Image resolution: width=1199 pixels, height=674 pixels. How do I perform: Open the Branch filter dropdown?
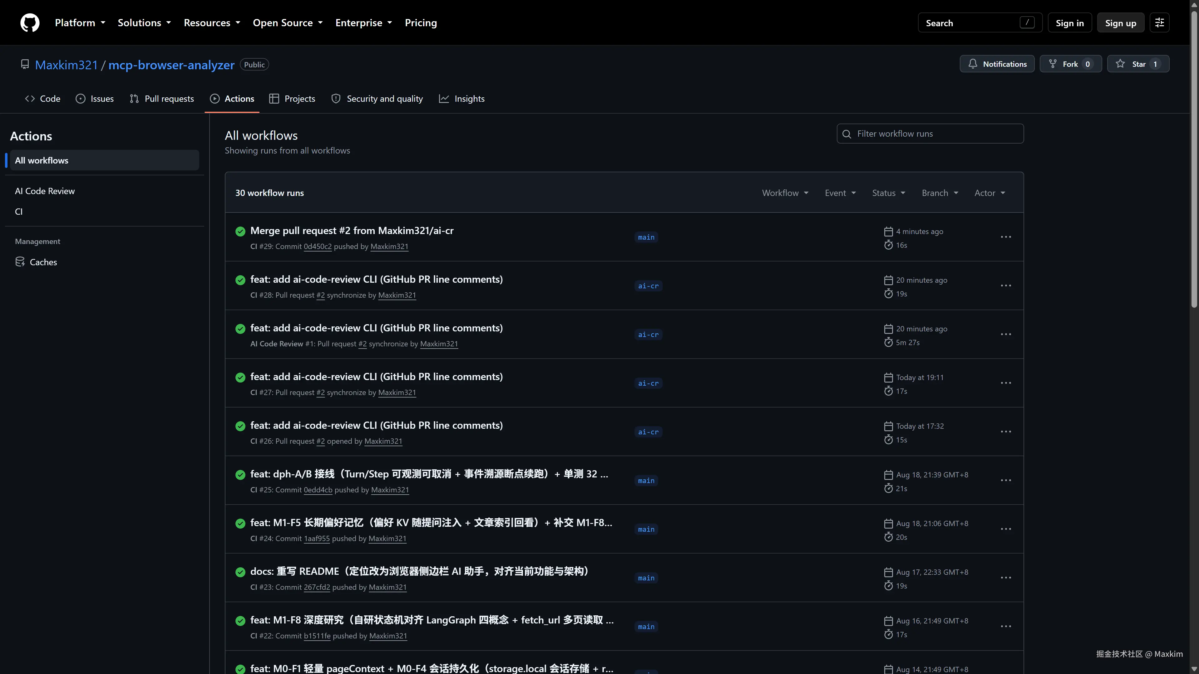pos(940,193)
